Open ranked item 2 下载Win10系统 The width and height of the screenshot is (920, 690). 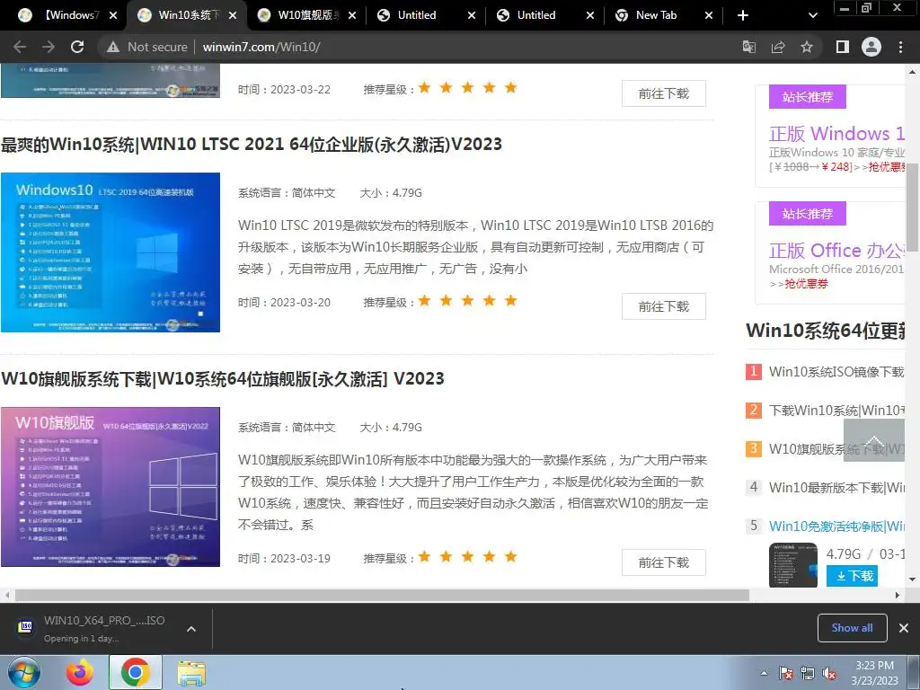[836, 410]
